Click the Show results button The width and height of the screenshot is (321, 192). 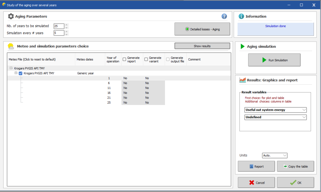pyautogui.click(x=202, y=46)
